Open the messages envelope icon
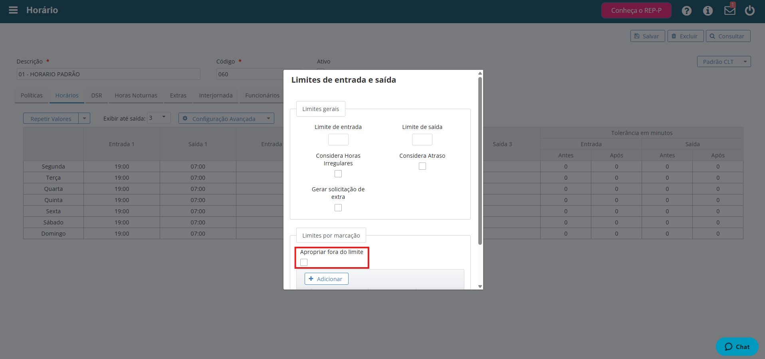 [729, 10]
